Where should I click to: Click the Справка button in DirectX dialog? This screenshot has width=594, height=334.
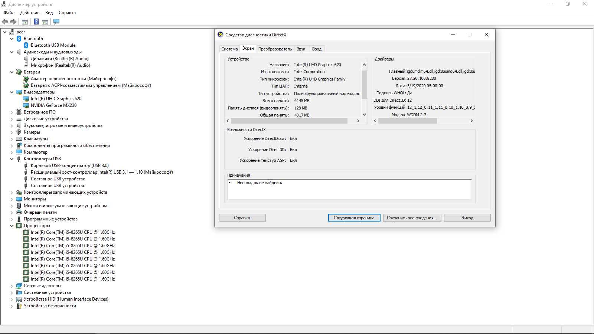pyautogui.click(x=242, y=218)
